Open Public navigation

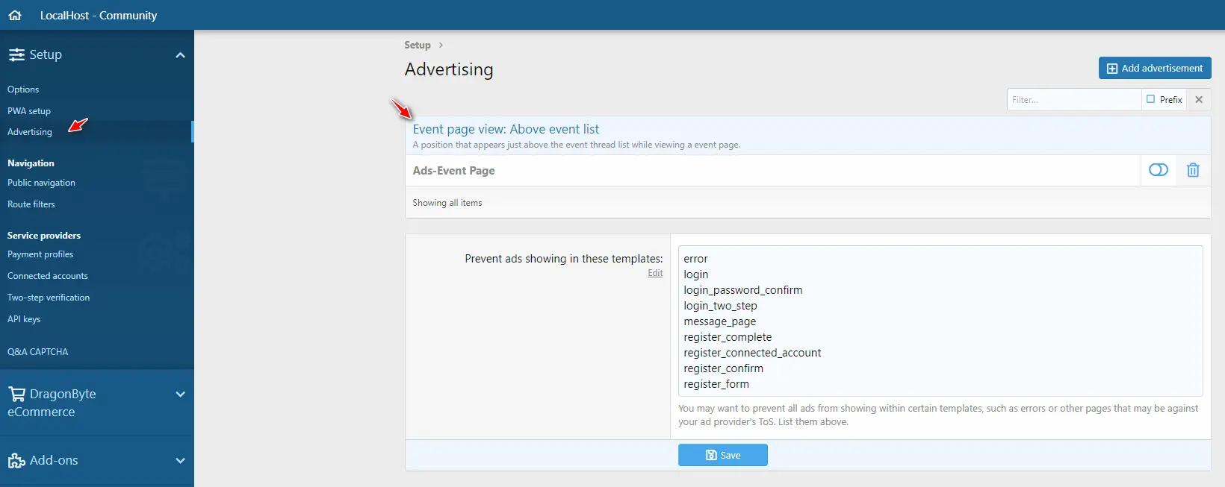[x=41, y=183]
